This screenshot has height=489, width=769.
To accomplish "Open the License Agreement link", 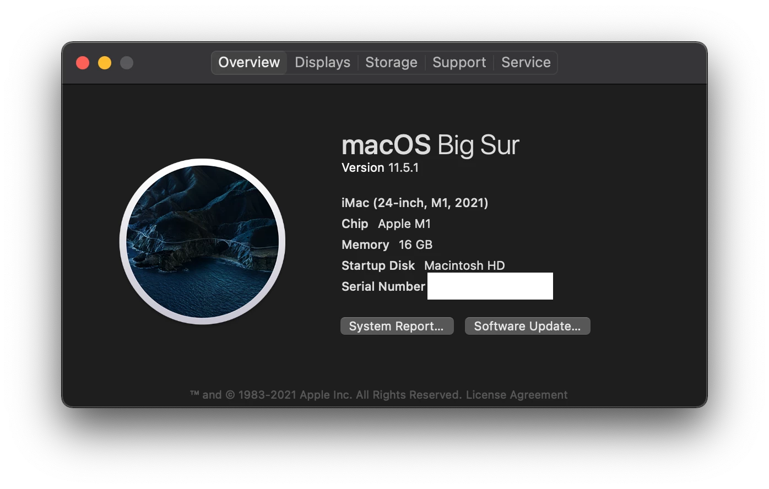I will pyautogui.click(x=516, y=395).
